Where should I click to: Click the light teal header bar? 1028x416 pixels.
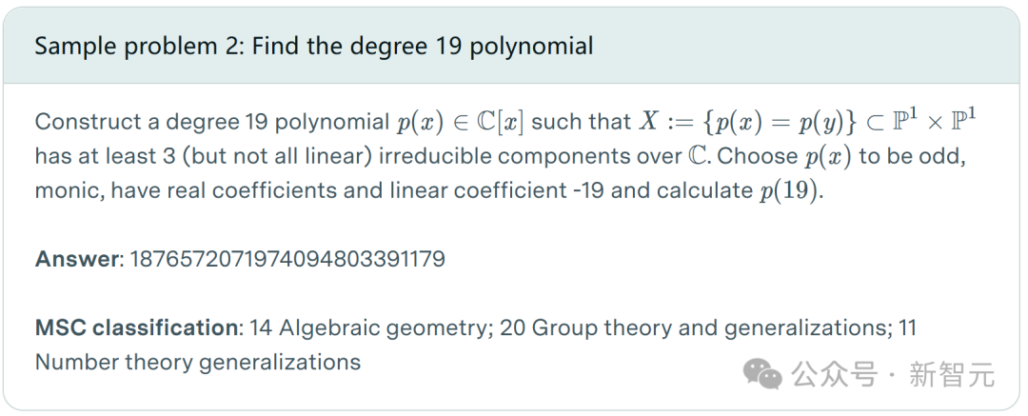click(x=511, y=46)
